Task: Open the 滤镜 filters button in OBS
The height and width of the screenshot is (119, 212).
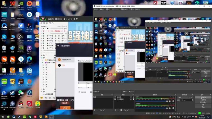Action: 131,91
